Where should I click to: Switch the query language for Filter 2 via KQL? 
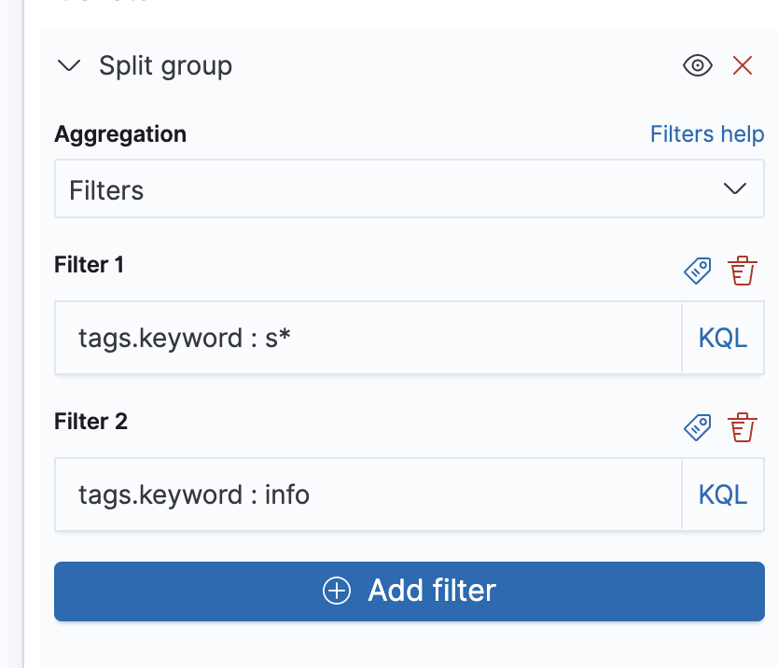click(723, 494)
